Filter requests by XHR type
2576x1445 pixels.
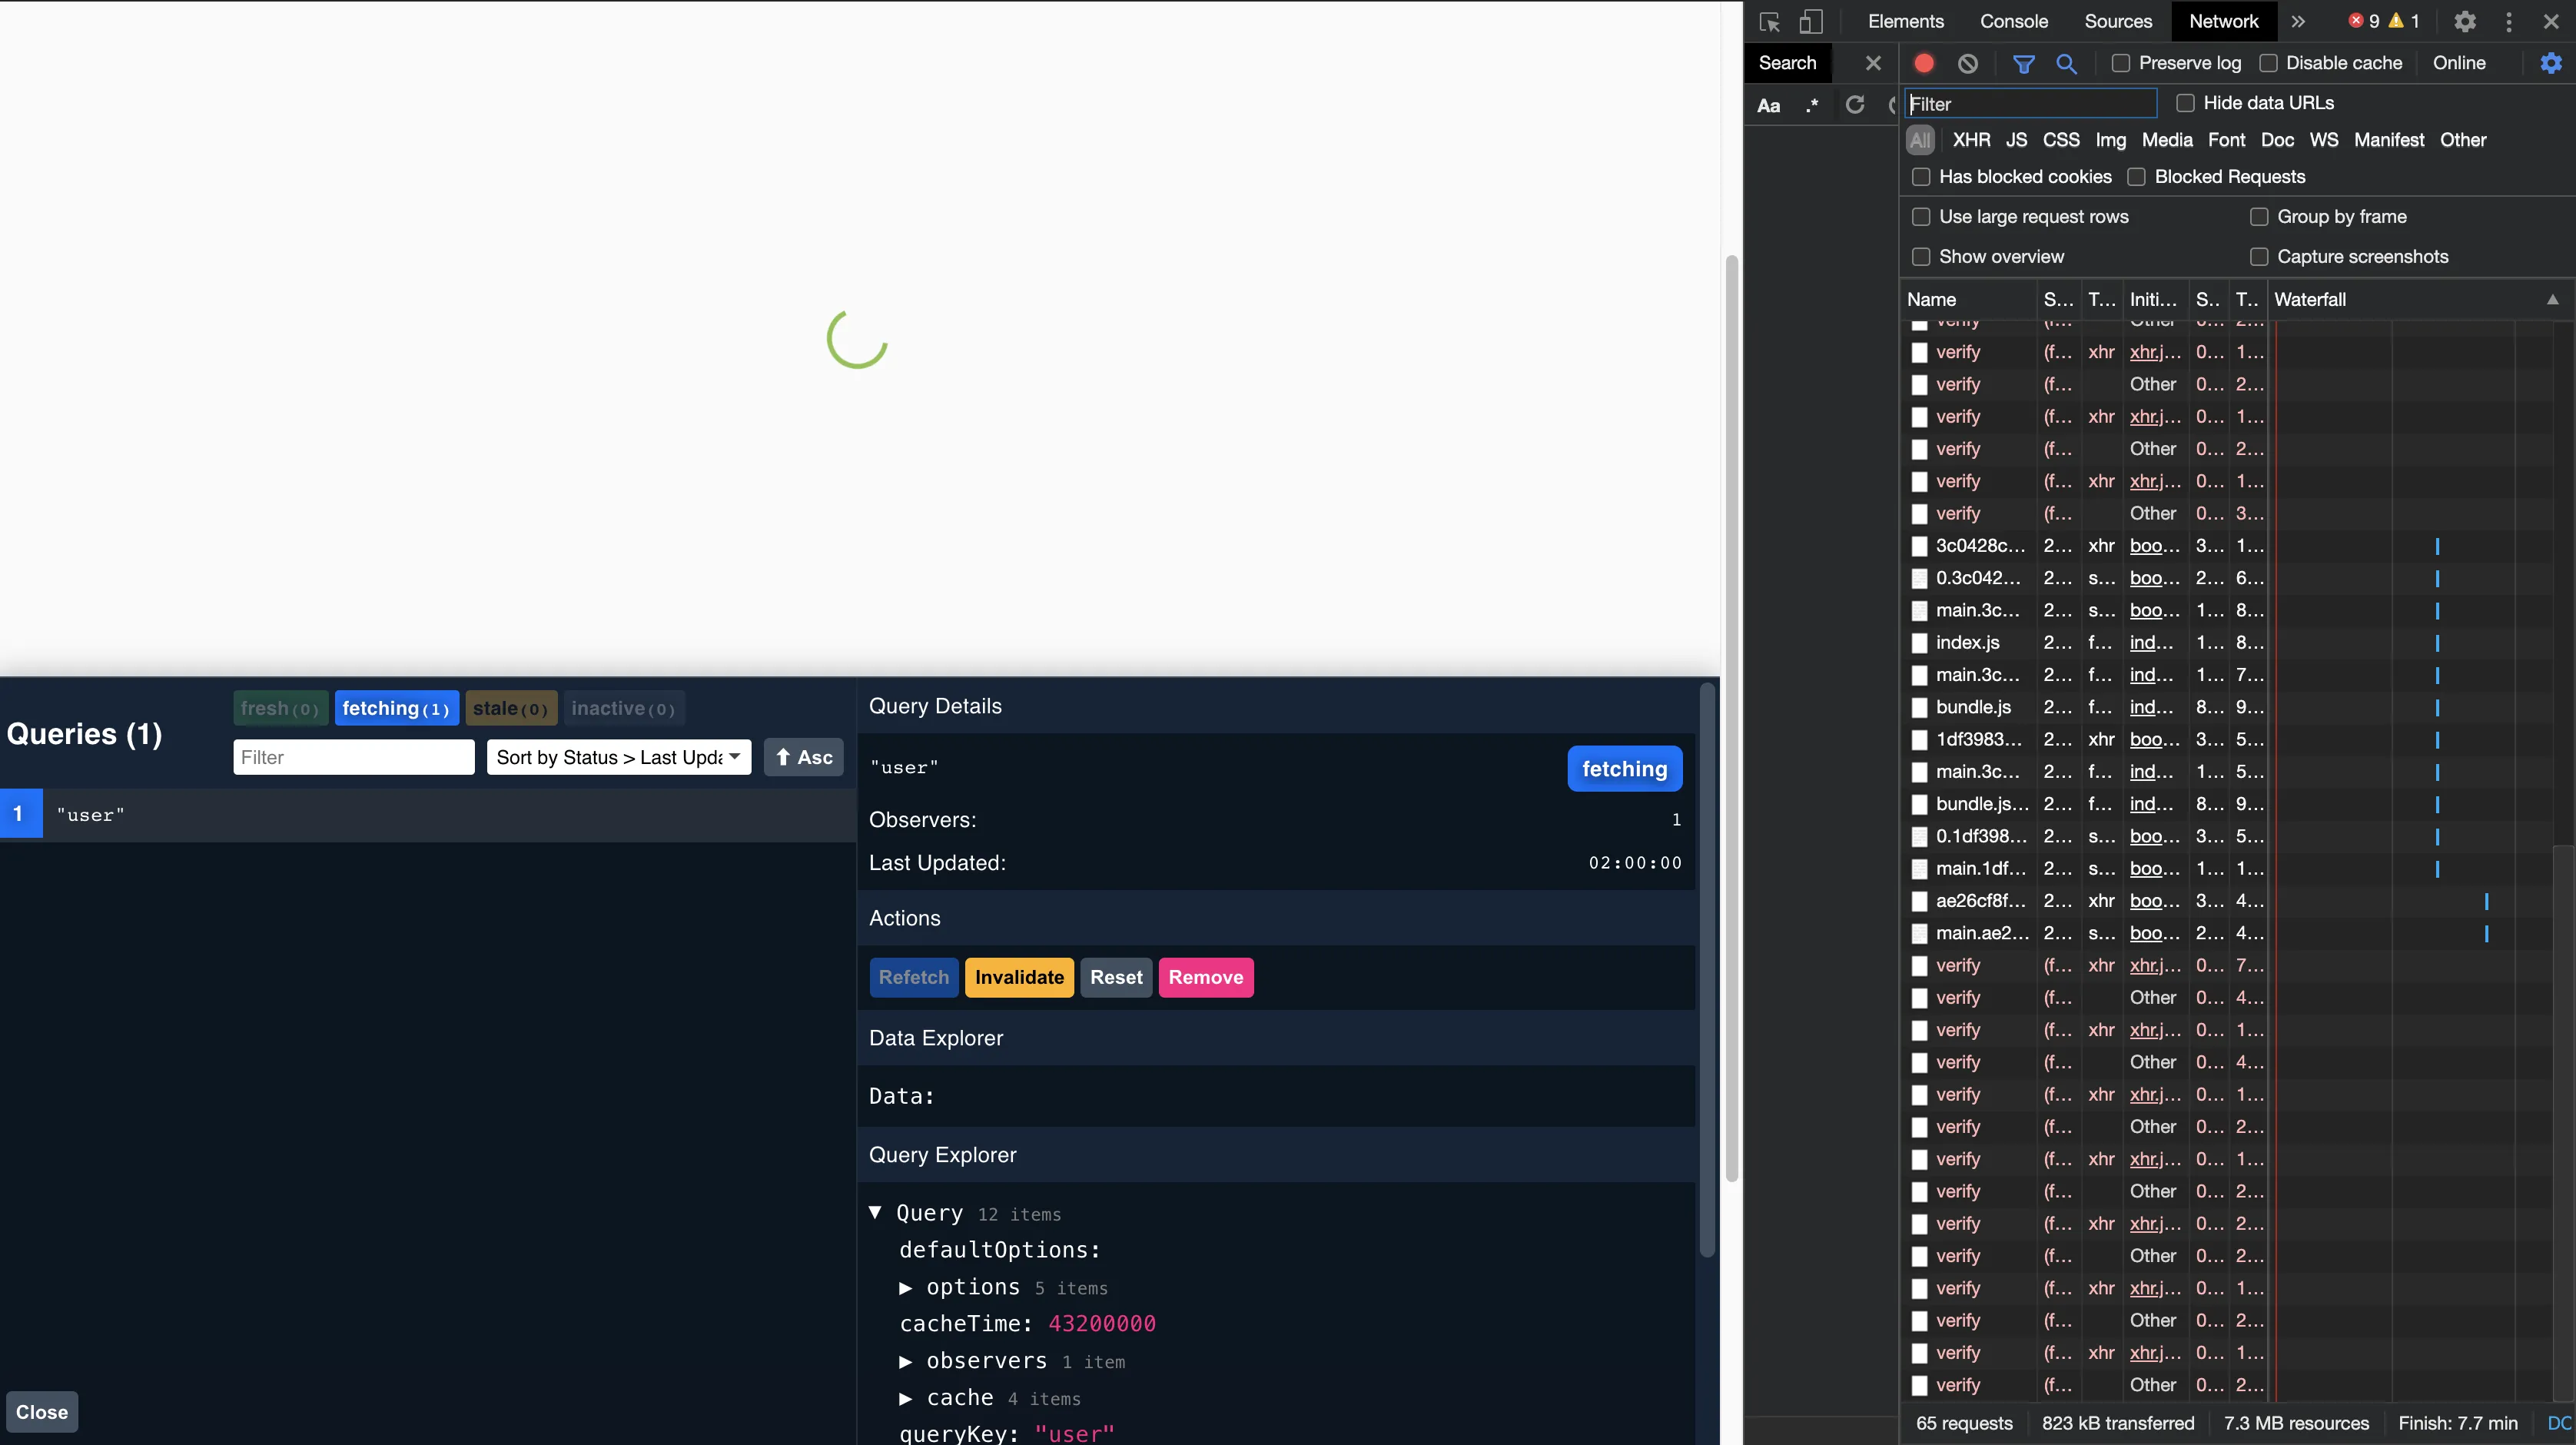click(1971, 140)
